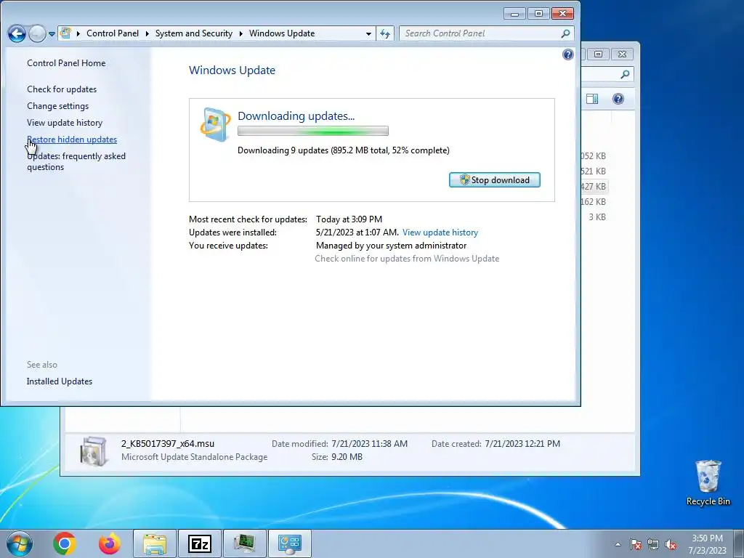
Task: Launch Google Chrome from taskbar
Action: (65, 543)
